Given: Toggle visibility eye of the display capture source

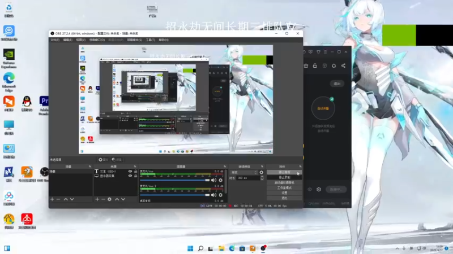Looking at the screenshot, I should click(x=130, y=176).
